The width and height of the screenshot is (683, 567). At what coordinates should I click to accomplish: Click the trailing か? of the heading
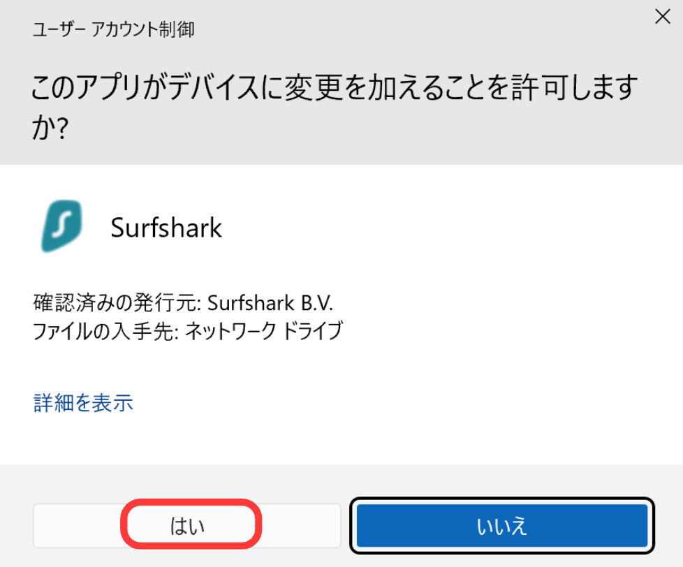50,128
